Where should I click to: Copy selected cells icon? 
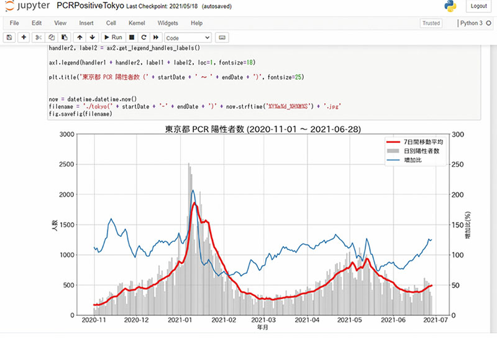[x=52, y=38]
